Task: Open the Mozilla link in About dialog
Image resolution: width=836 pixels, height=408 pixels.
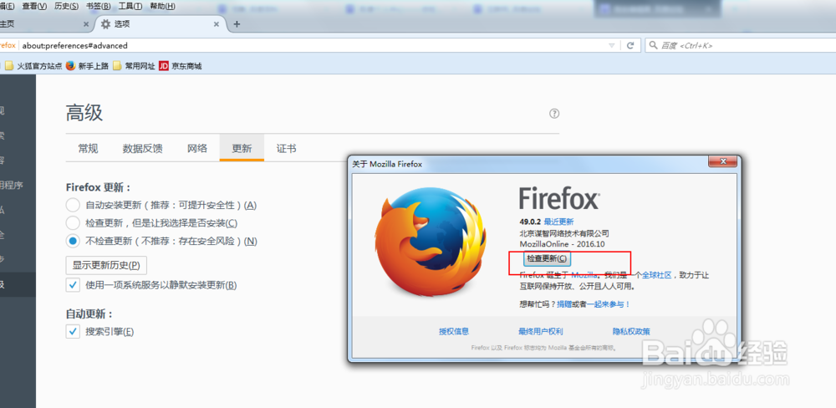Action: 584,275
